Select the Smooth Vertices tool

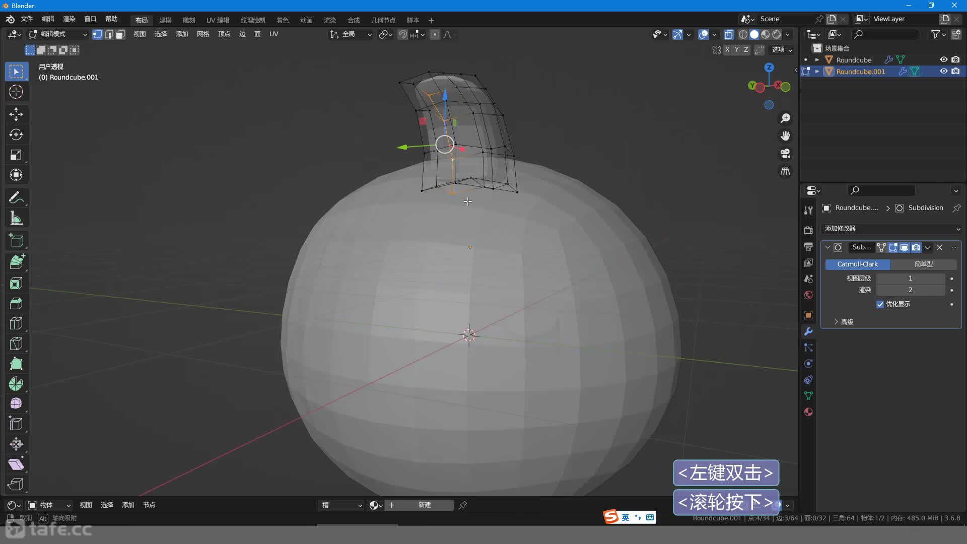click(16, 403)
